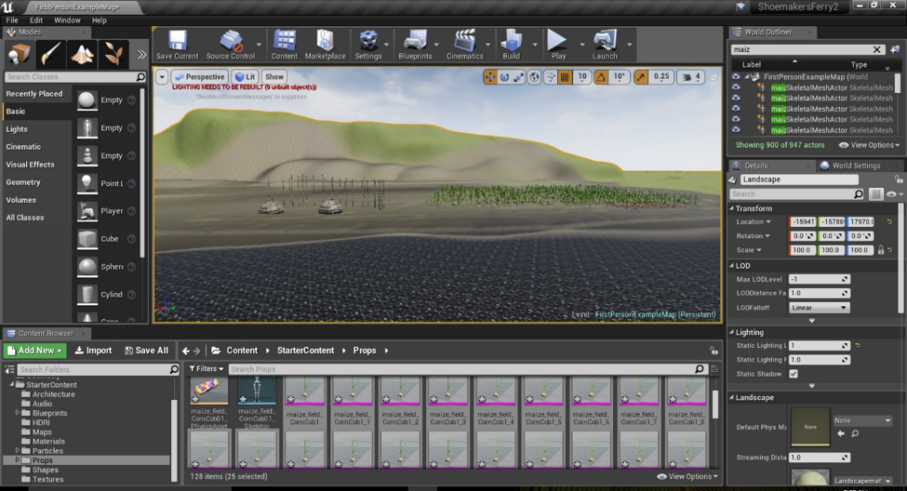Open Perspective view mode menu

click(200, 76)
